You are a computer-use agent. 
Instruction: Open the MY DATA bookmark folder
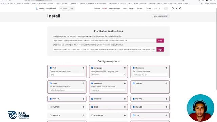click(x=9, y=4)
